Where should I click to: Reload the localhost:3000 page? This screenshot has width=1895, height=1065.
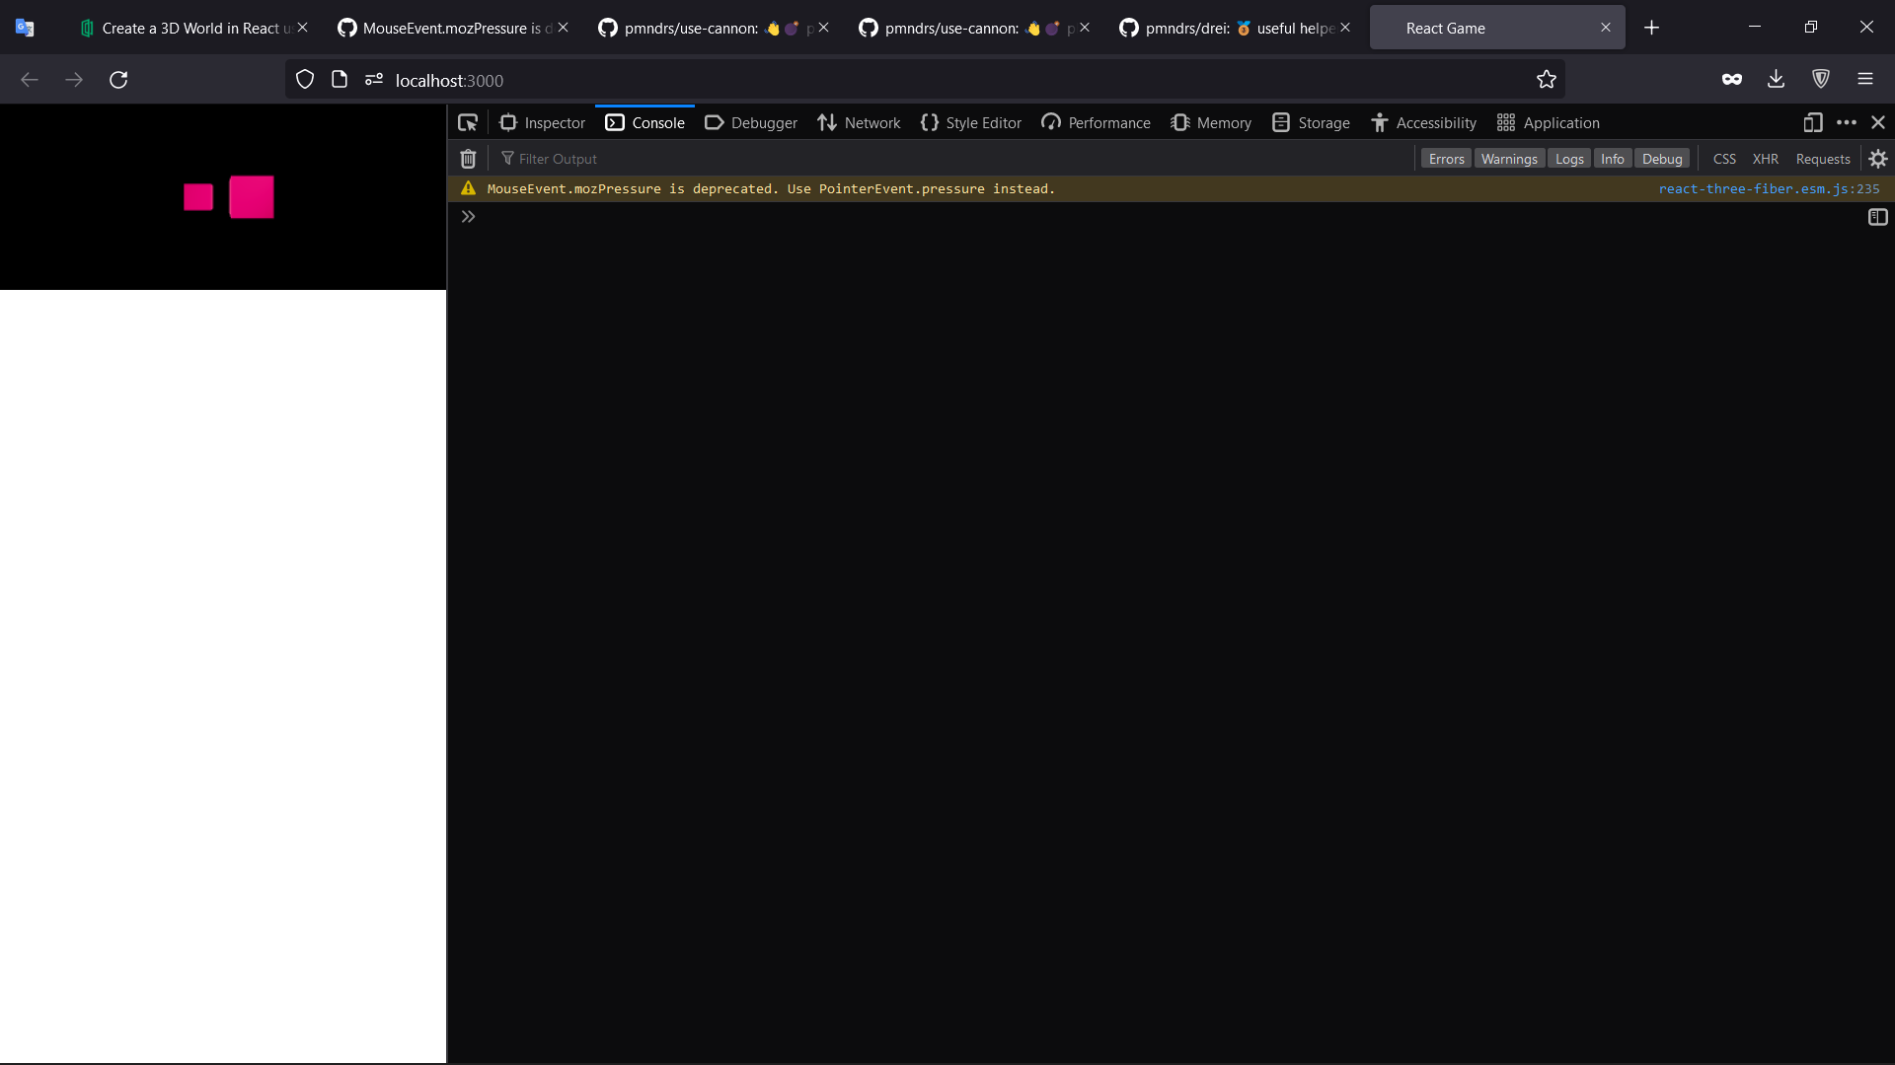(117, 79)
